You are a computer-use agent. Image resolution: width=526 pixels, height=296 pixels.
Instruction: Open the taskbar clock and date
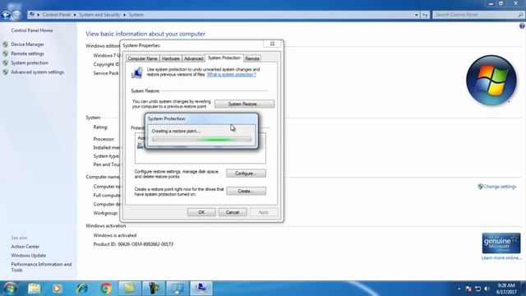tap(506, 289)
